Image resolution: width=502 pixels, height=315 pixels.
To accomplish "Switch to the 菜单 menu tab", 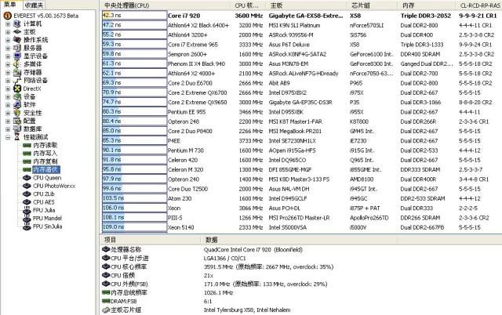I will click(10, 5).
